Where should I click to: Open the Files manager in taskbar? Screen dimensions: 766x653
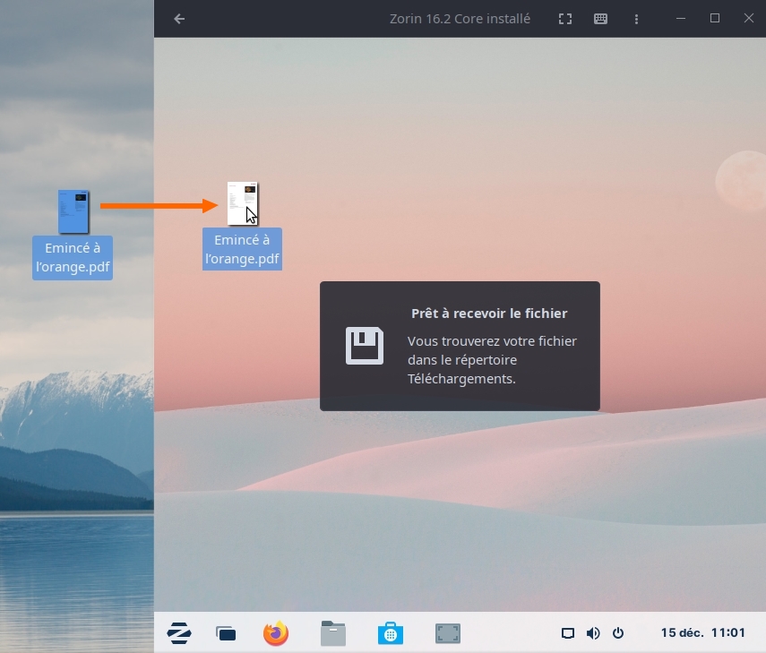pos(333,633)
